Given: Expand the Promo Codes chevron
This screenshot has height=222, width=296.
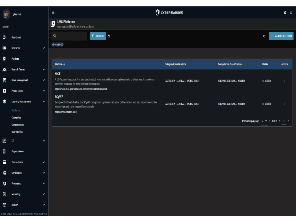Looking at the screenshot, I should [44, 91].
